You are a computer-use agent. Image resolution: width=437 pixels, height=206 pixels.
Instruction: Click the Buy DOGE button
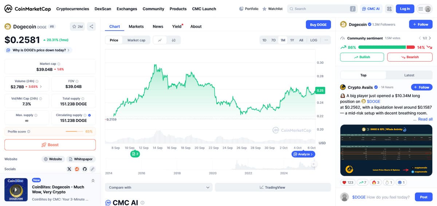point(318,25)
